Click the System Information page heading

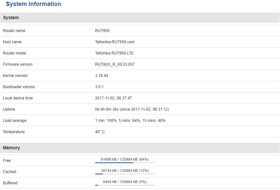(x=33, y=4)
